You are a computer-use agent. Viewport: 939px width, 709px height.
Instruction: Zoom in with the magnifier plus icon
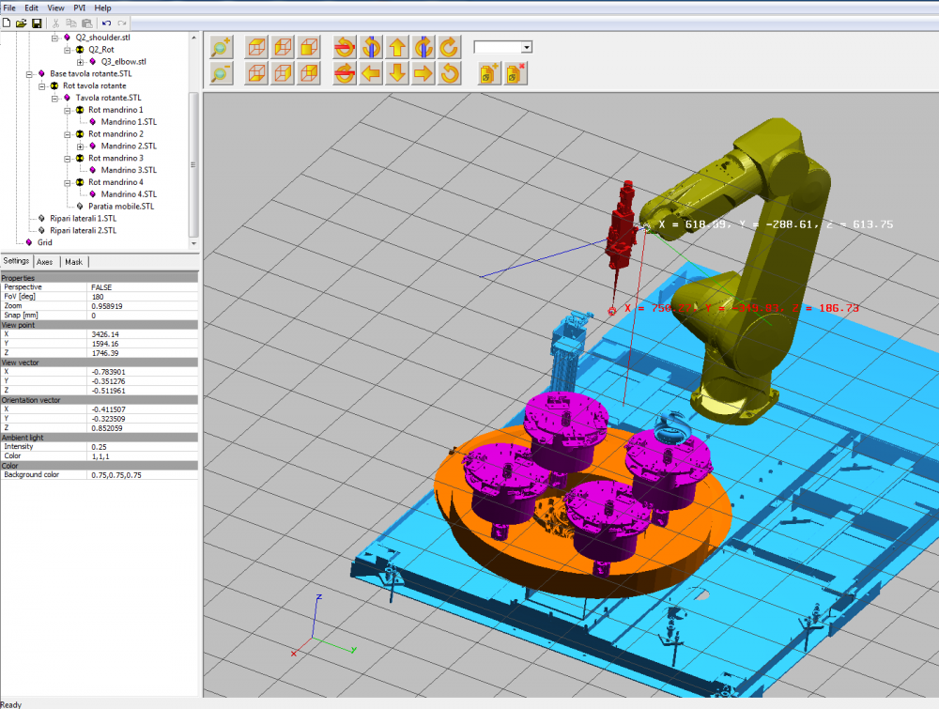click(221, 47)
